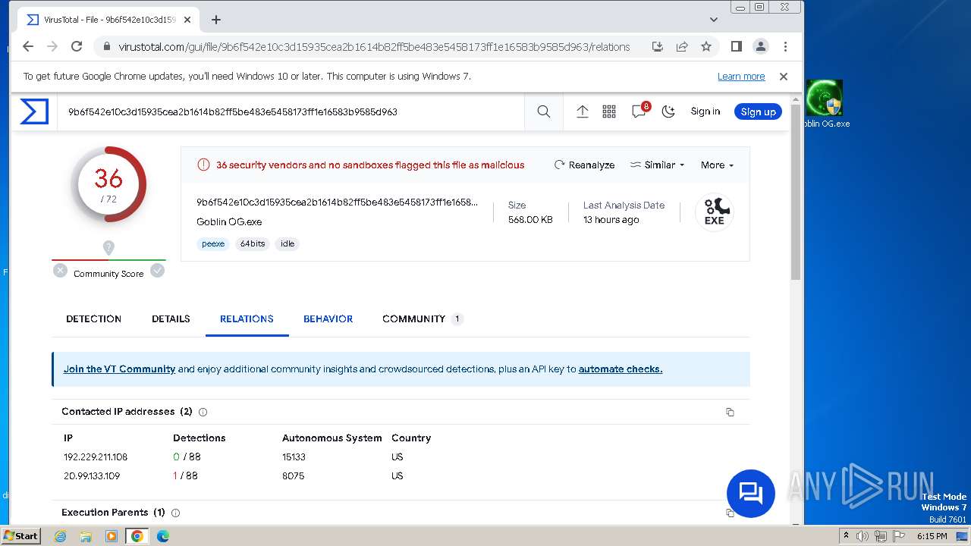Viewport: 971px width, 546px height.
Task: Click the peexe tag
Action: [x=213, y=243]
